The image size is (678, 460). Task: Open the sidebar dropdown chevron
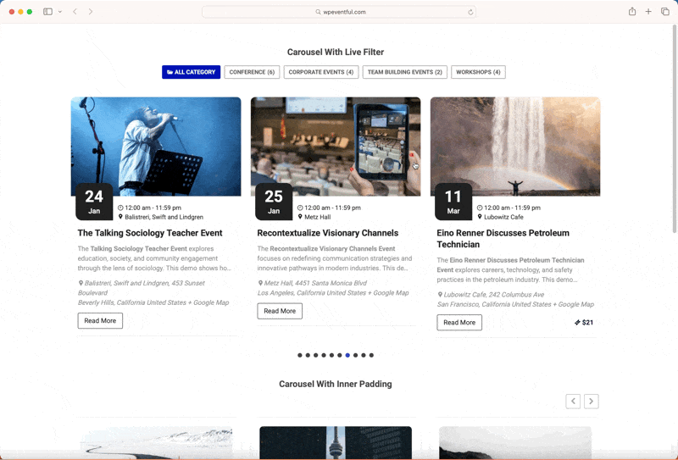(x=60, y=12)
